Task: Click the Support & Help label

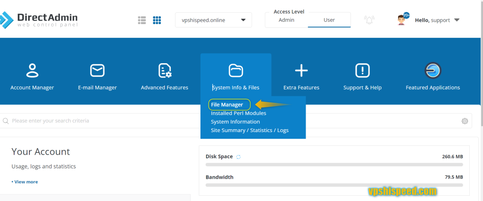Action: pos(363,88)
